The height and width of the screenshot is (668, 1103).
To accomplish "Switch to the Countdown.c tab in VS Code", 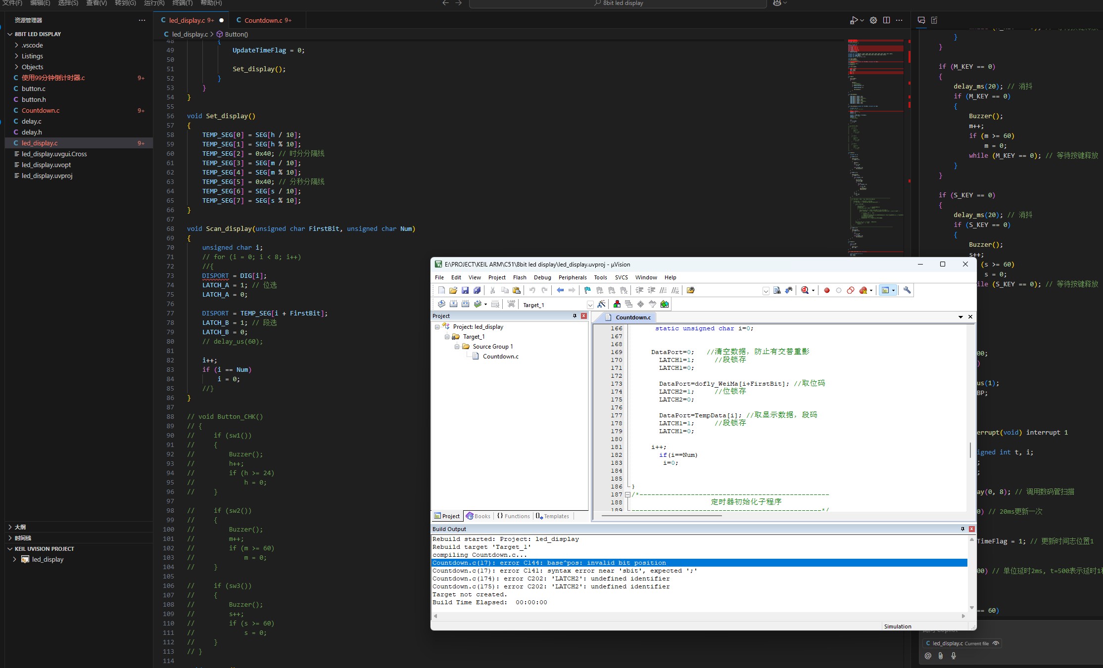I will 264,20.
